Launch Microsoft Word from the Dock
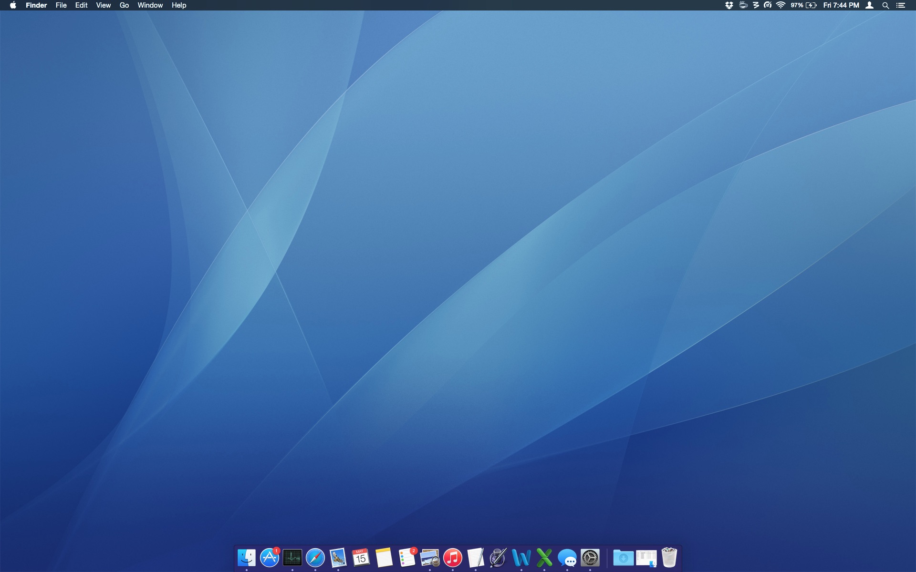 pyautogui.click(x=521, y=557)
